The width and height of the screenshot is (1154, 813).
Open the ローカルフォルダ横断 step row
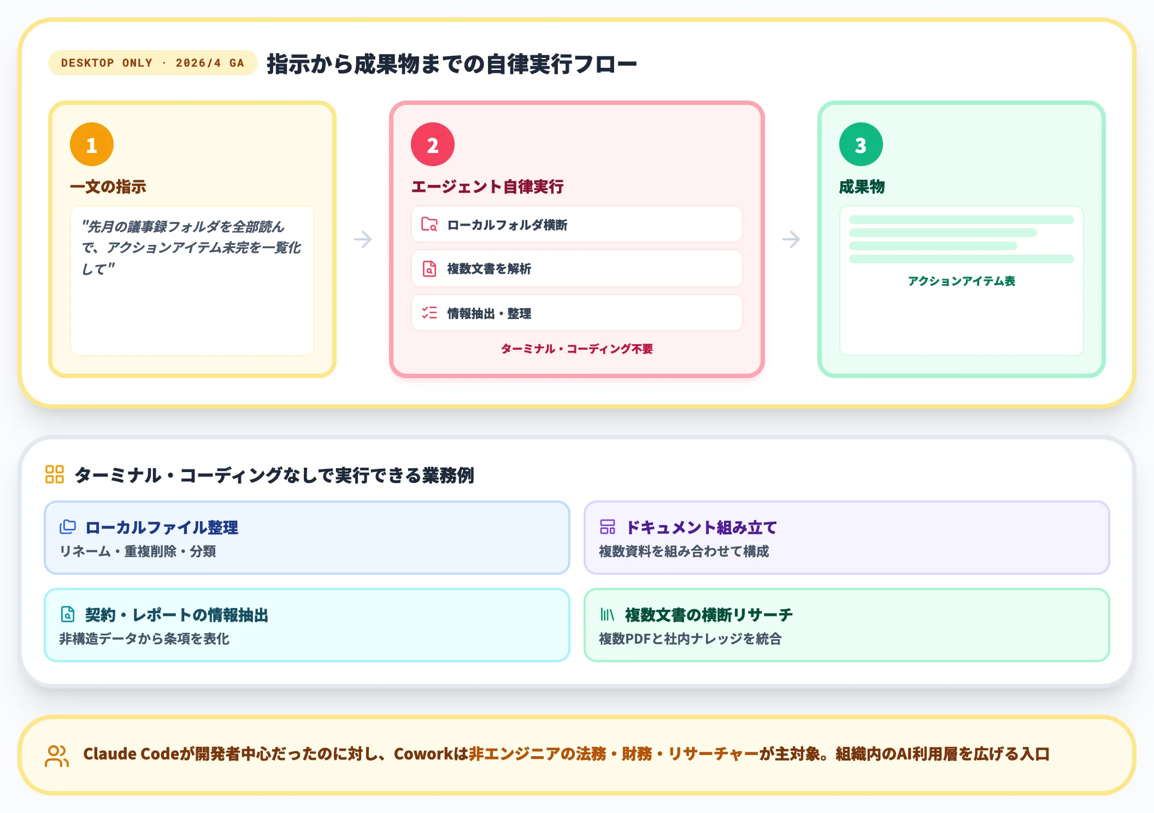tap(576, 225)
